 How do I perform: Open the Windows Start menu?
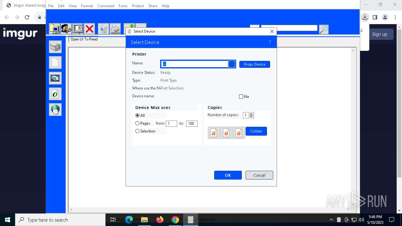8,220
